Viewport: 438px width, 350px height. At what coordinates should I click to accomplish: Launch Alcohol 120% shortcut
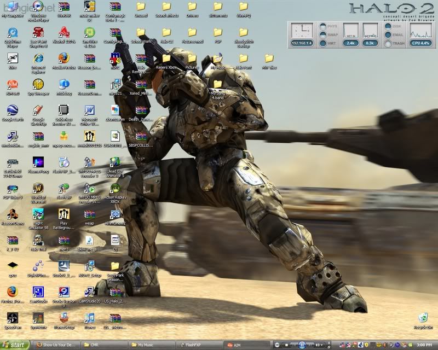64,36
